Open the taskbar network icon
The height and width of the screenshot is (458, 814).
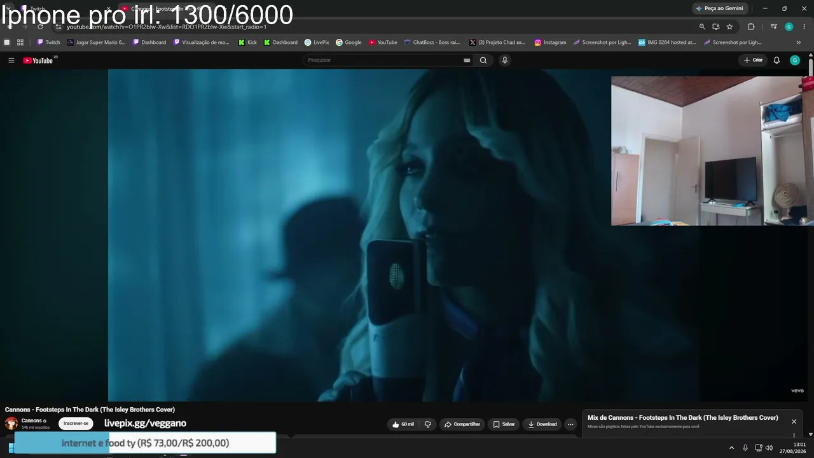click(759, 448)
